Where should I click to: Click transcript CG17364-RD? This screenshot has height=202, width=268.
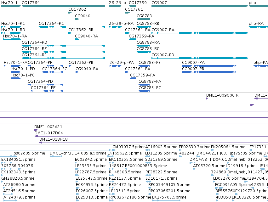[x=63, y=46]
